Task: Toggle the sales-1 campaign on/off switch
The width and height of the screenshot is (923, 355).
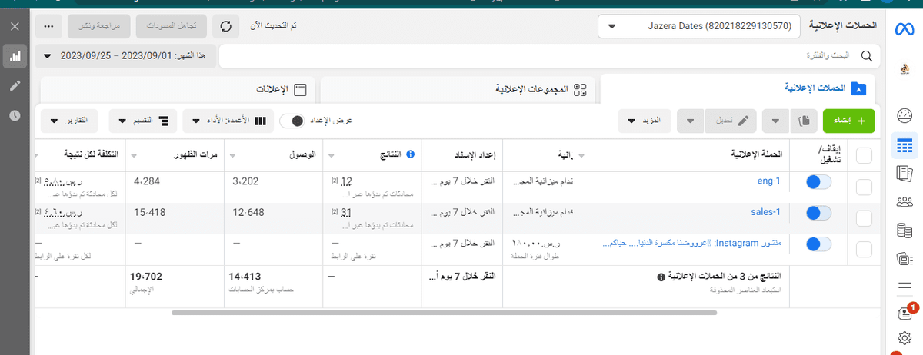Action: pos(818,213)
